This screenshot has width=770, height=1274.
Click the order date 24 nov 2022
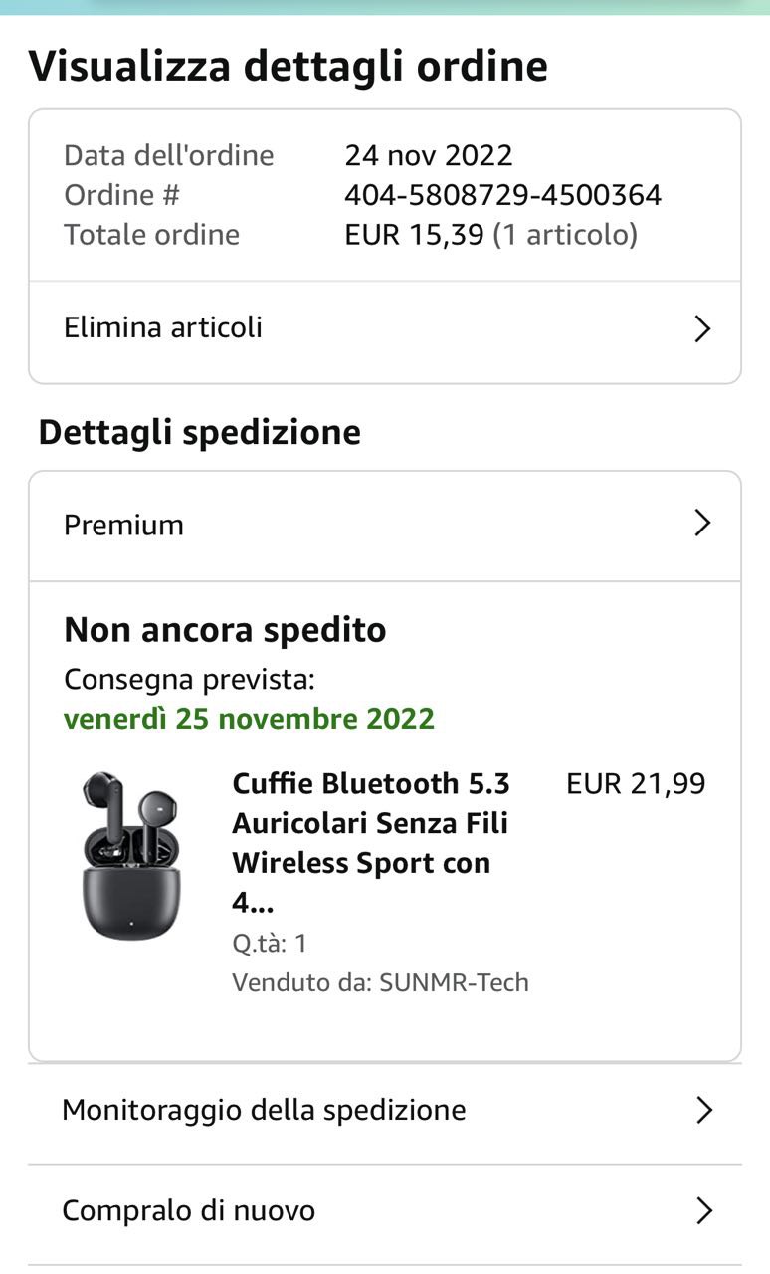(429, 155)
